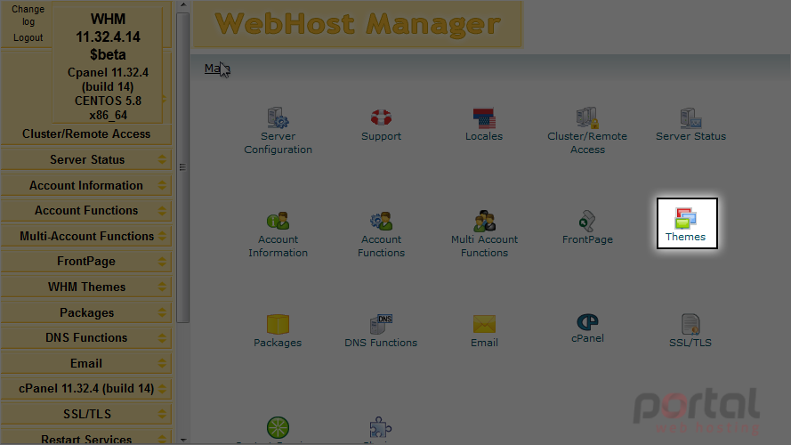
Task: Expand Packages sidebar arrows
Action: [x=162, y=312]
